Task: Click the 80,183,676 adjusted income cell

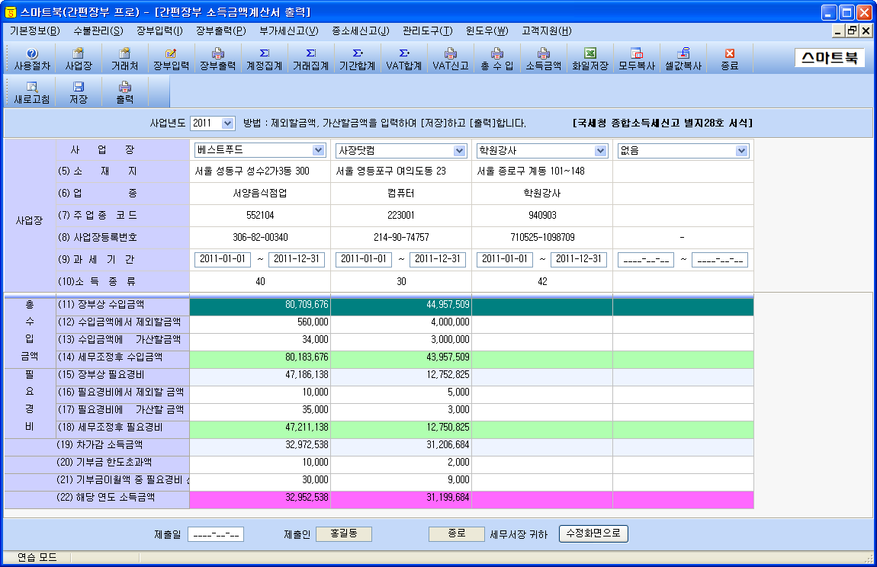Action: pyautogui.click(x=260, y=358)
